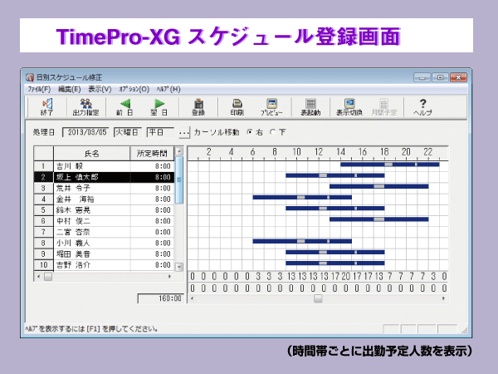The width and height of the screenshot is (498, 374).
Task: Select the row for 吉野 浩介
Action: (105, 265)
